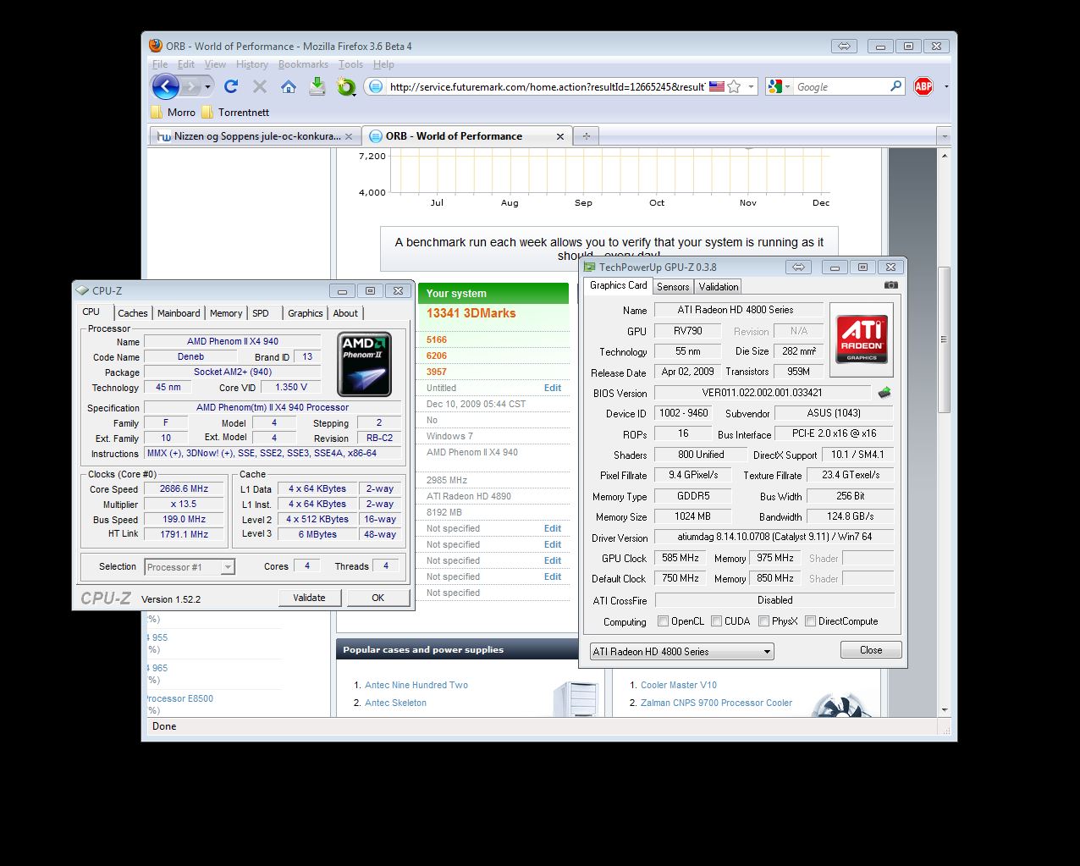Click the GPU-Z title bar double-arrow icon

pos(797,267)
